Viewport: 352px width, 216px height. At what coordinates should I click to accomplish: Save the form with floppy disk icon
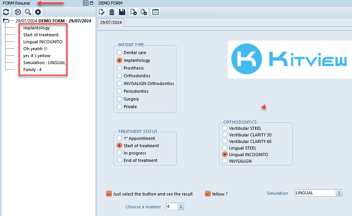coord(122,12)
